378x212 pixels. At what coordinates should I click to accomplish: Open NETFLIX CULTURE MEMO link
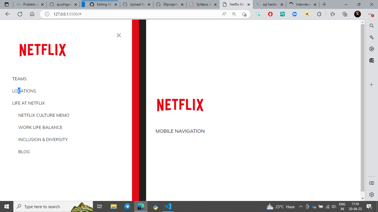coord(44,115)
